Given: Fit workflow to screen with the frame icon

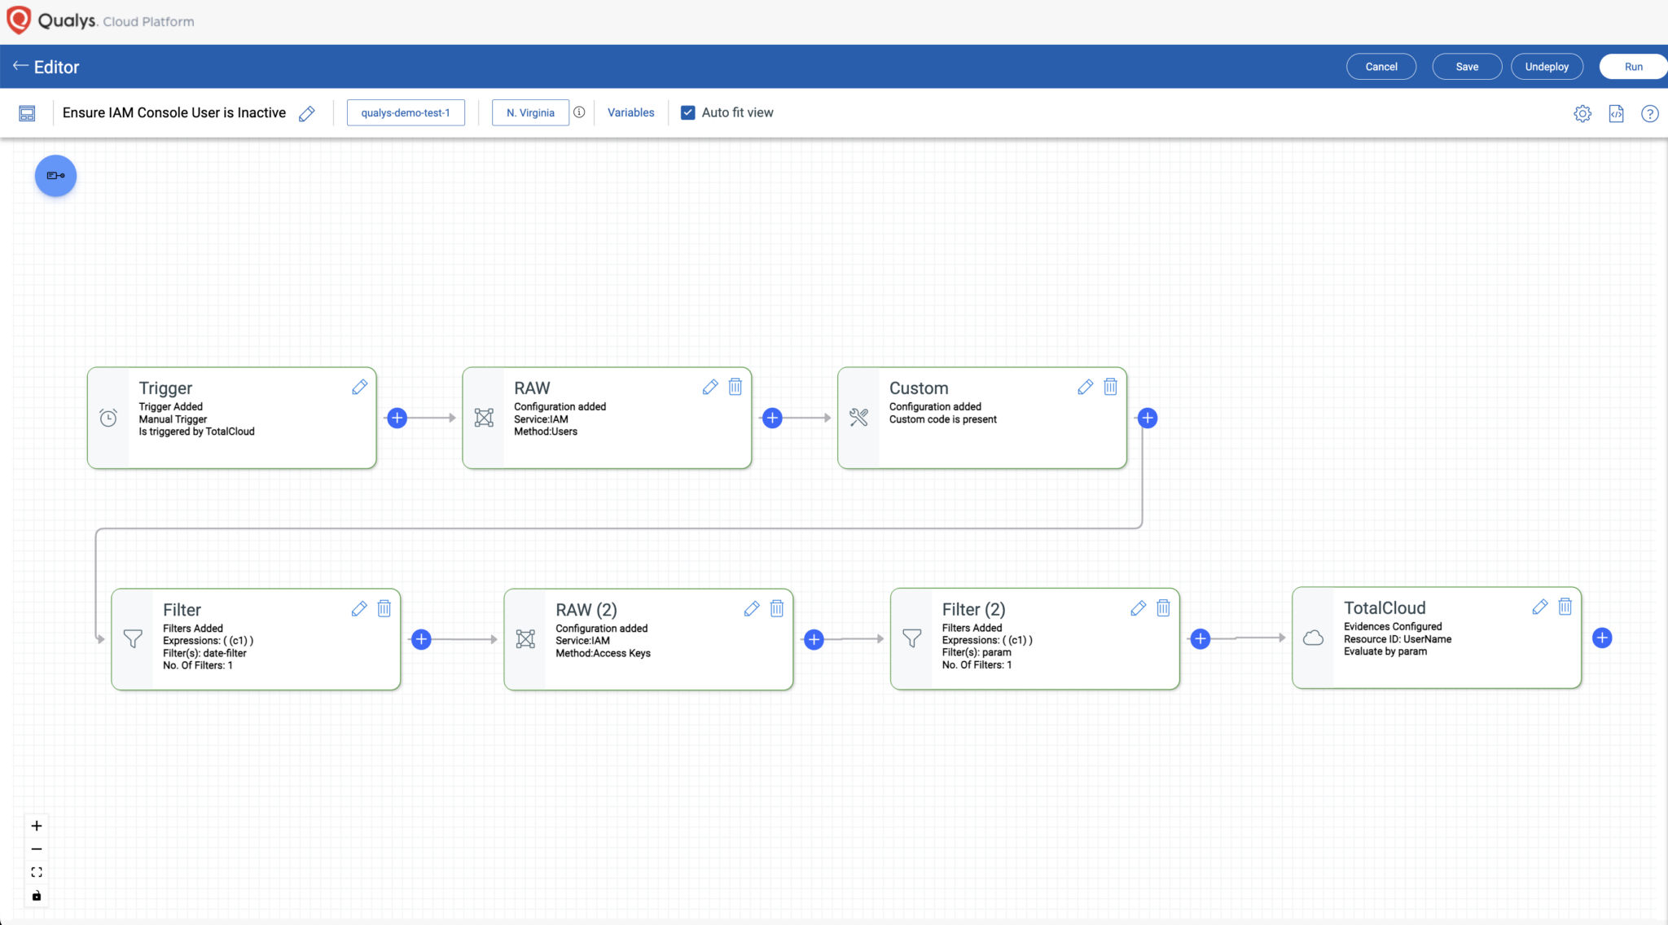Looking at the screenshot, I should tap(36, 871).
